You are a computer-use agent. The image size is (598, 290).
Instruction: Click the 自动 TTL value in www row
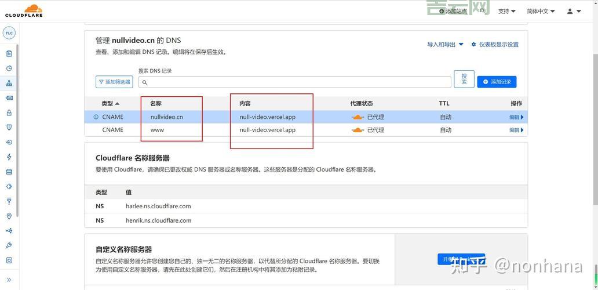tap(446, 130)
